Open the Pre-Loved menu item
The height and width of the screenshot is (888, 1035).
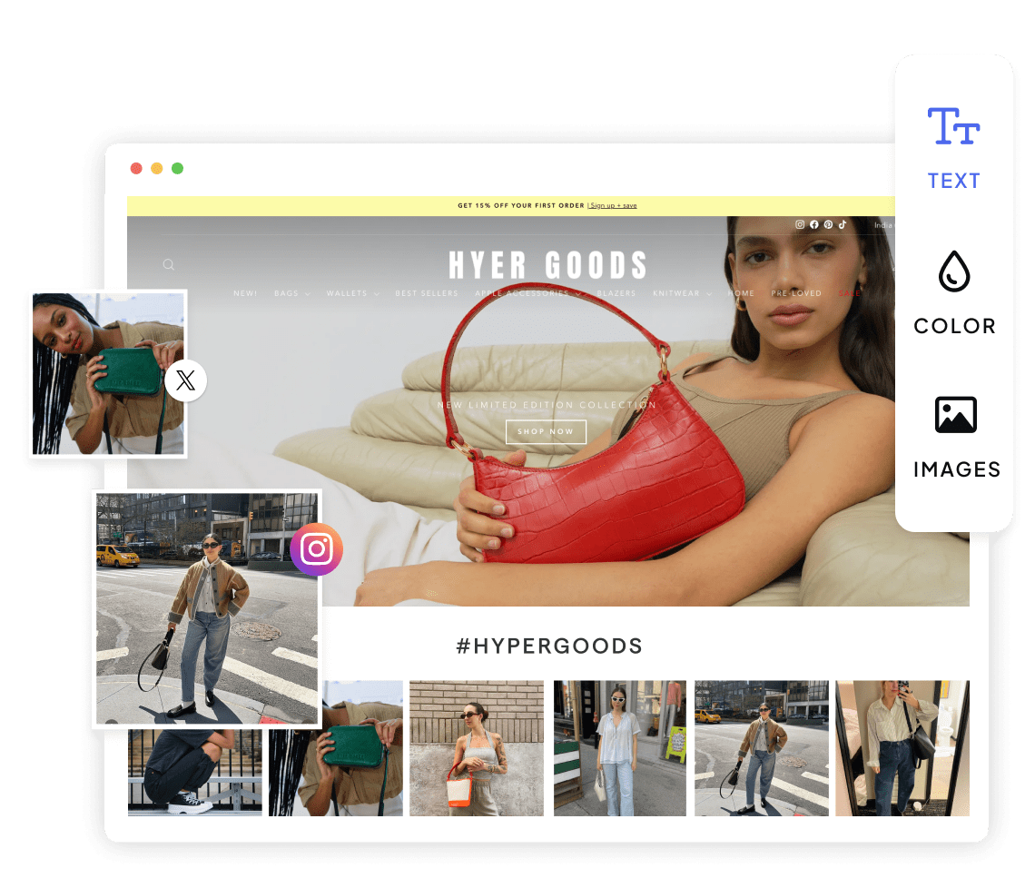[796, 293]
